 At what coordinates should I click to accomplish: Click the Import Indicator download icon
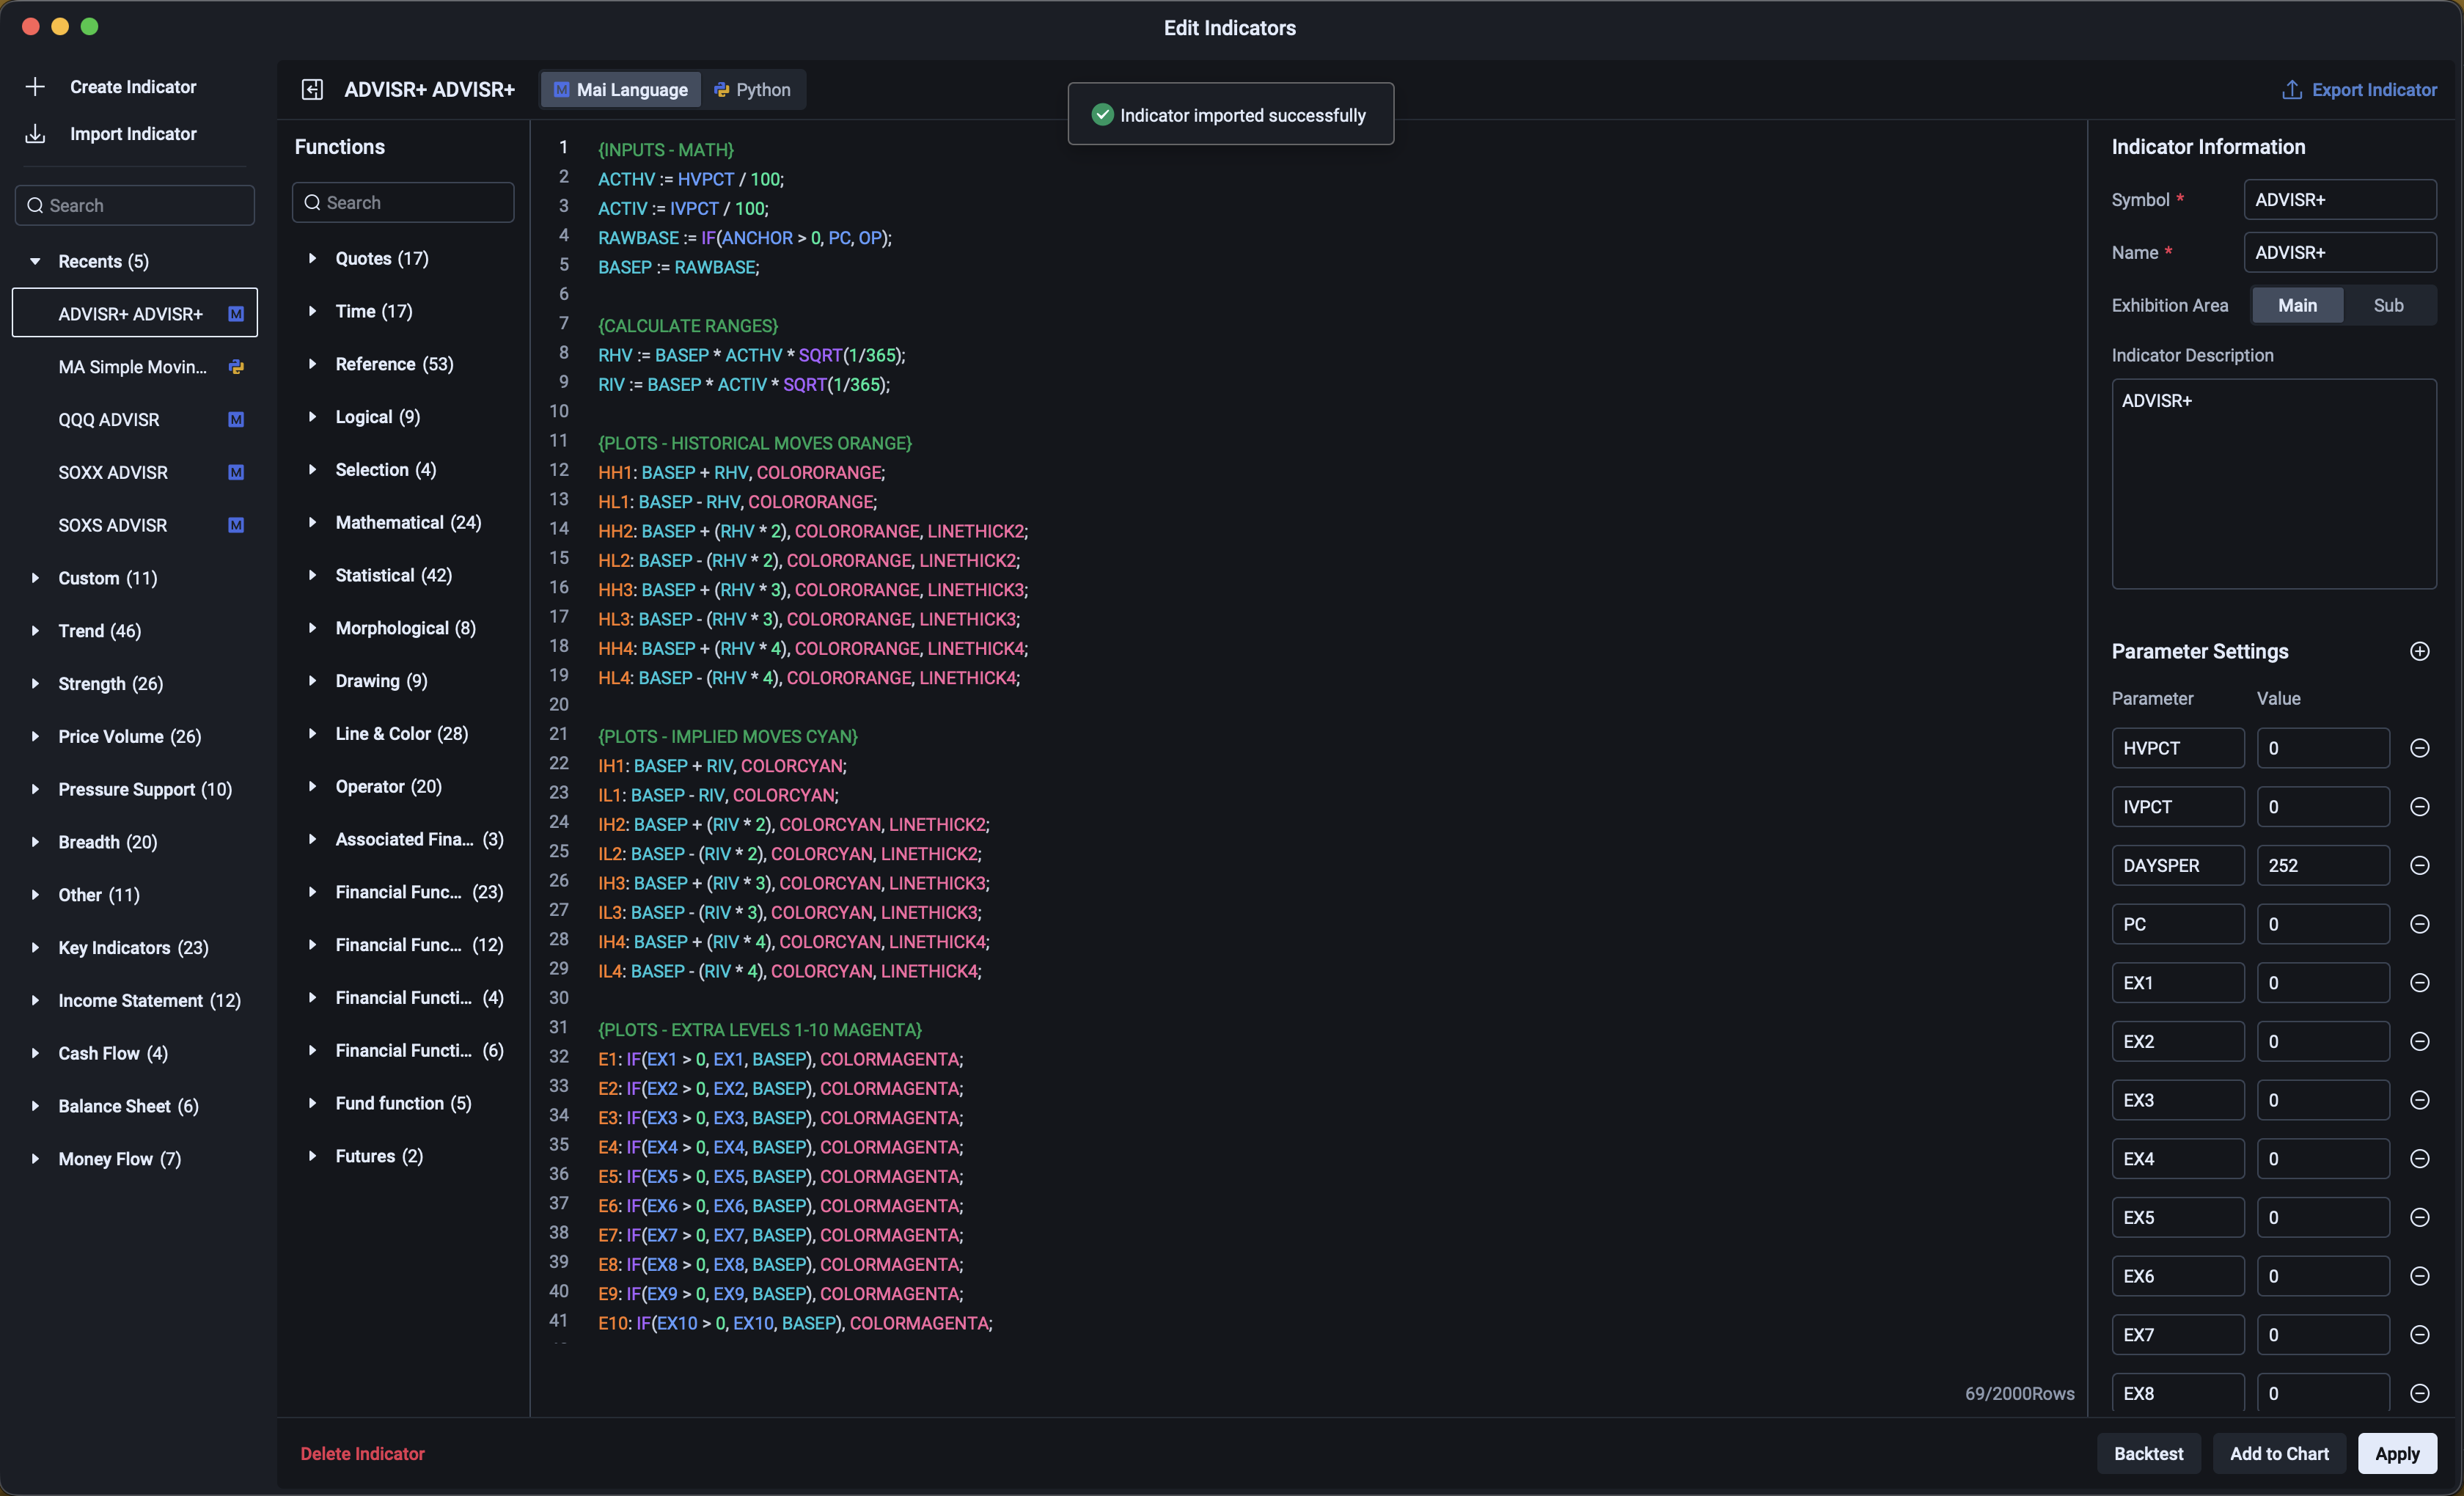tap(35, 134)
